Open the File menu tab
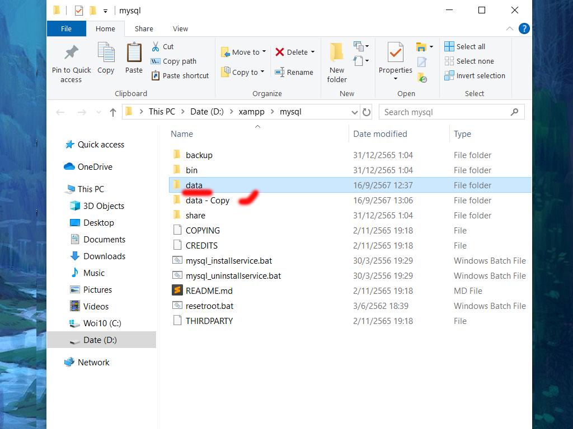573x429 pixels. (66, 28)
